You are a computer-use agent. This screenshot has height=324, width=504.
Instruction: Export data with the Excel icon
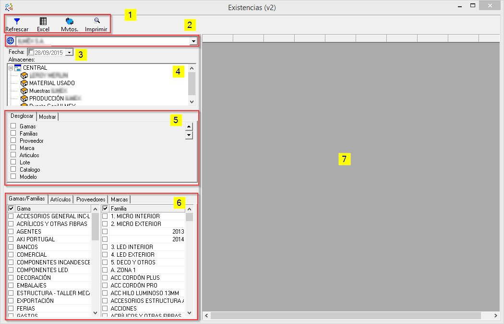(x=43, y=22)
